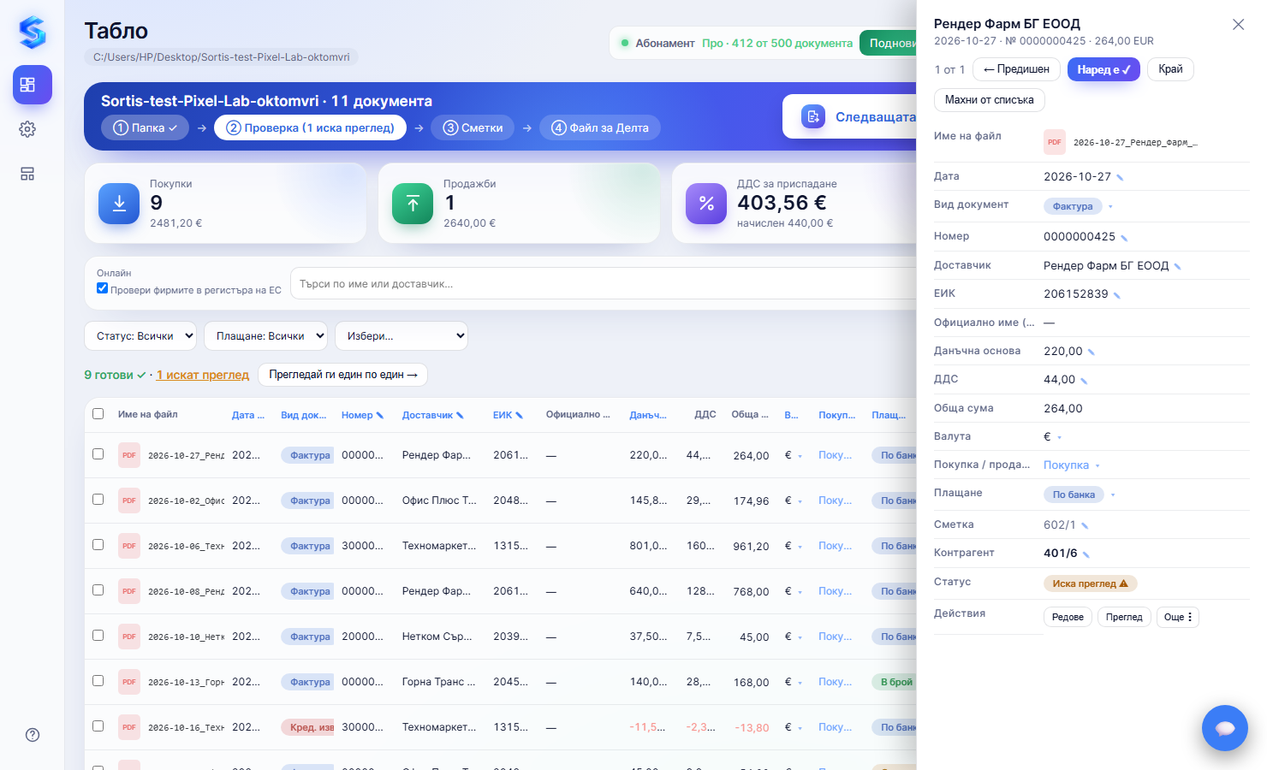Expand the 'Плащане: Всички' filter dropdown

point(265,336)
